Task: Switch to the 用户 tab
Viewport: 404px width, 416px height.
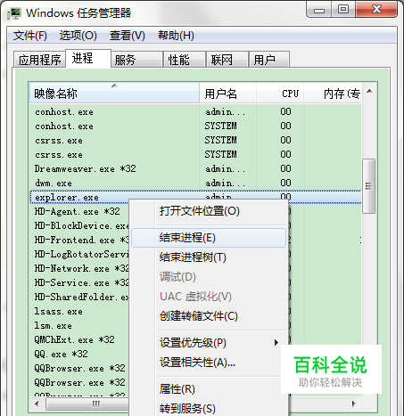Action: [269, 60]
